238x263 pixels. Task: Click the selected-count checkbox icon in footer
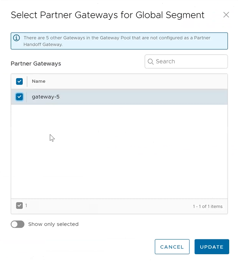point(19,206)
